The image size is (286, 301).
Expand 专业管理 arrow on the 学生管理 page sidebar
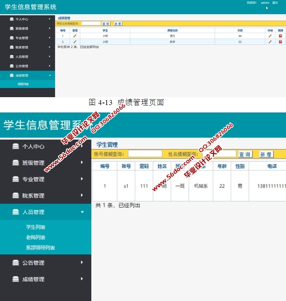(82, 179)
